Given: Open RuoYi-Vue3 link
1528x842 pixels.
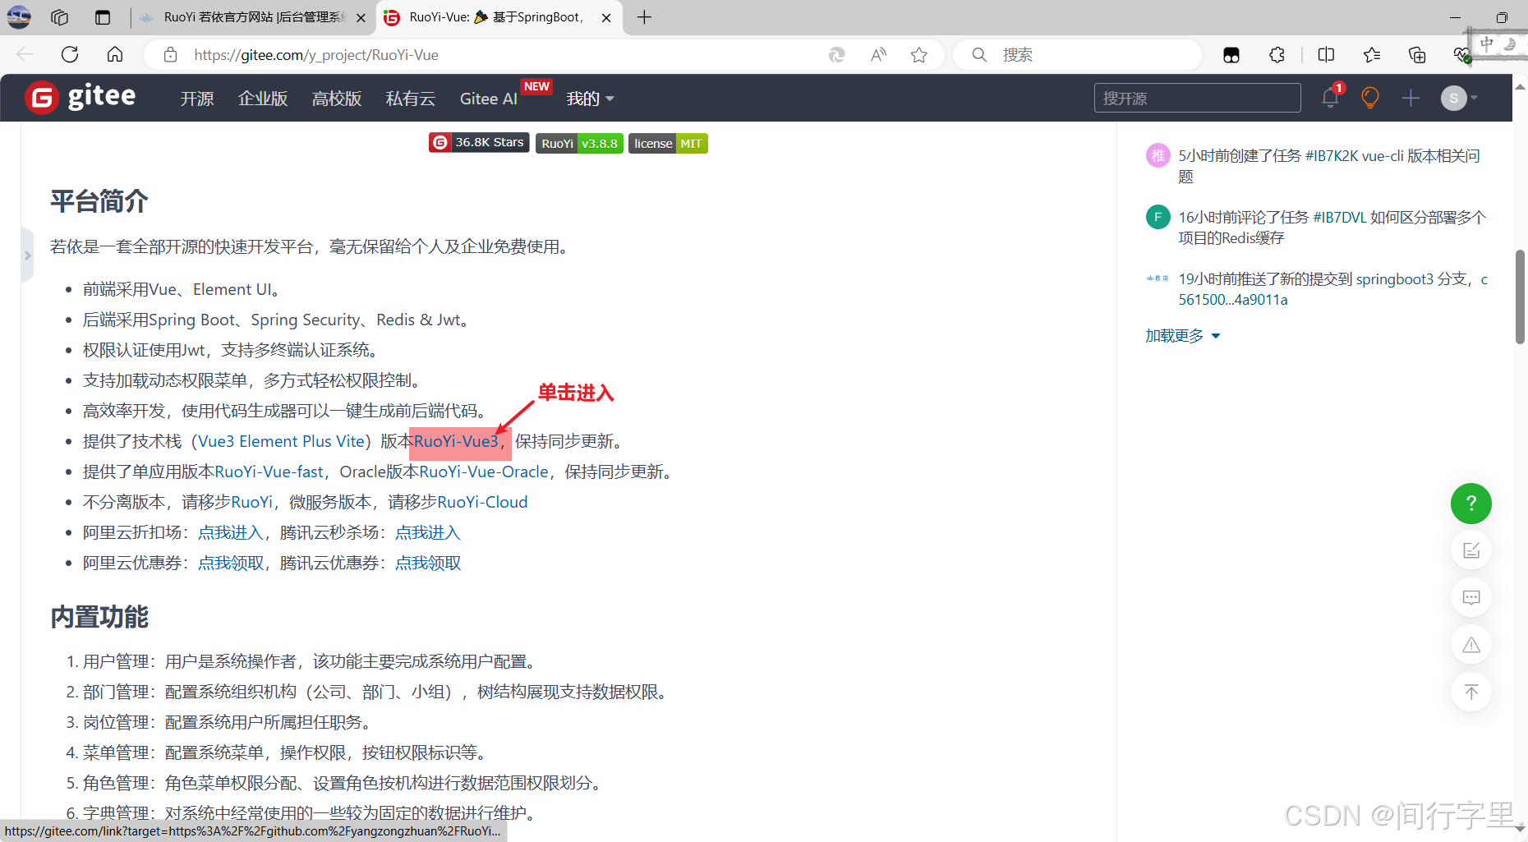Looking at the screenshot, I should point(456,441).
